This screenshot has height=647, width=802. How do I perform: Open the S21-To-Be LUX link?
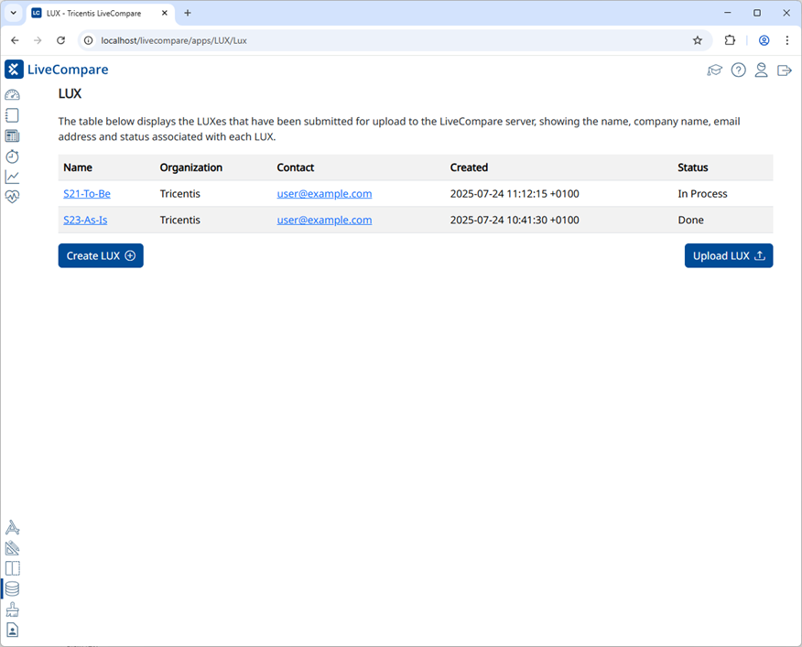[x=87, y=194]
